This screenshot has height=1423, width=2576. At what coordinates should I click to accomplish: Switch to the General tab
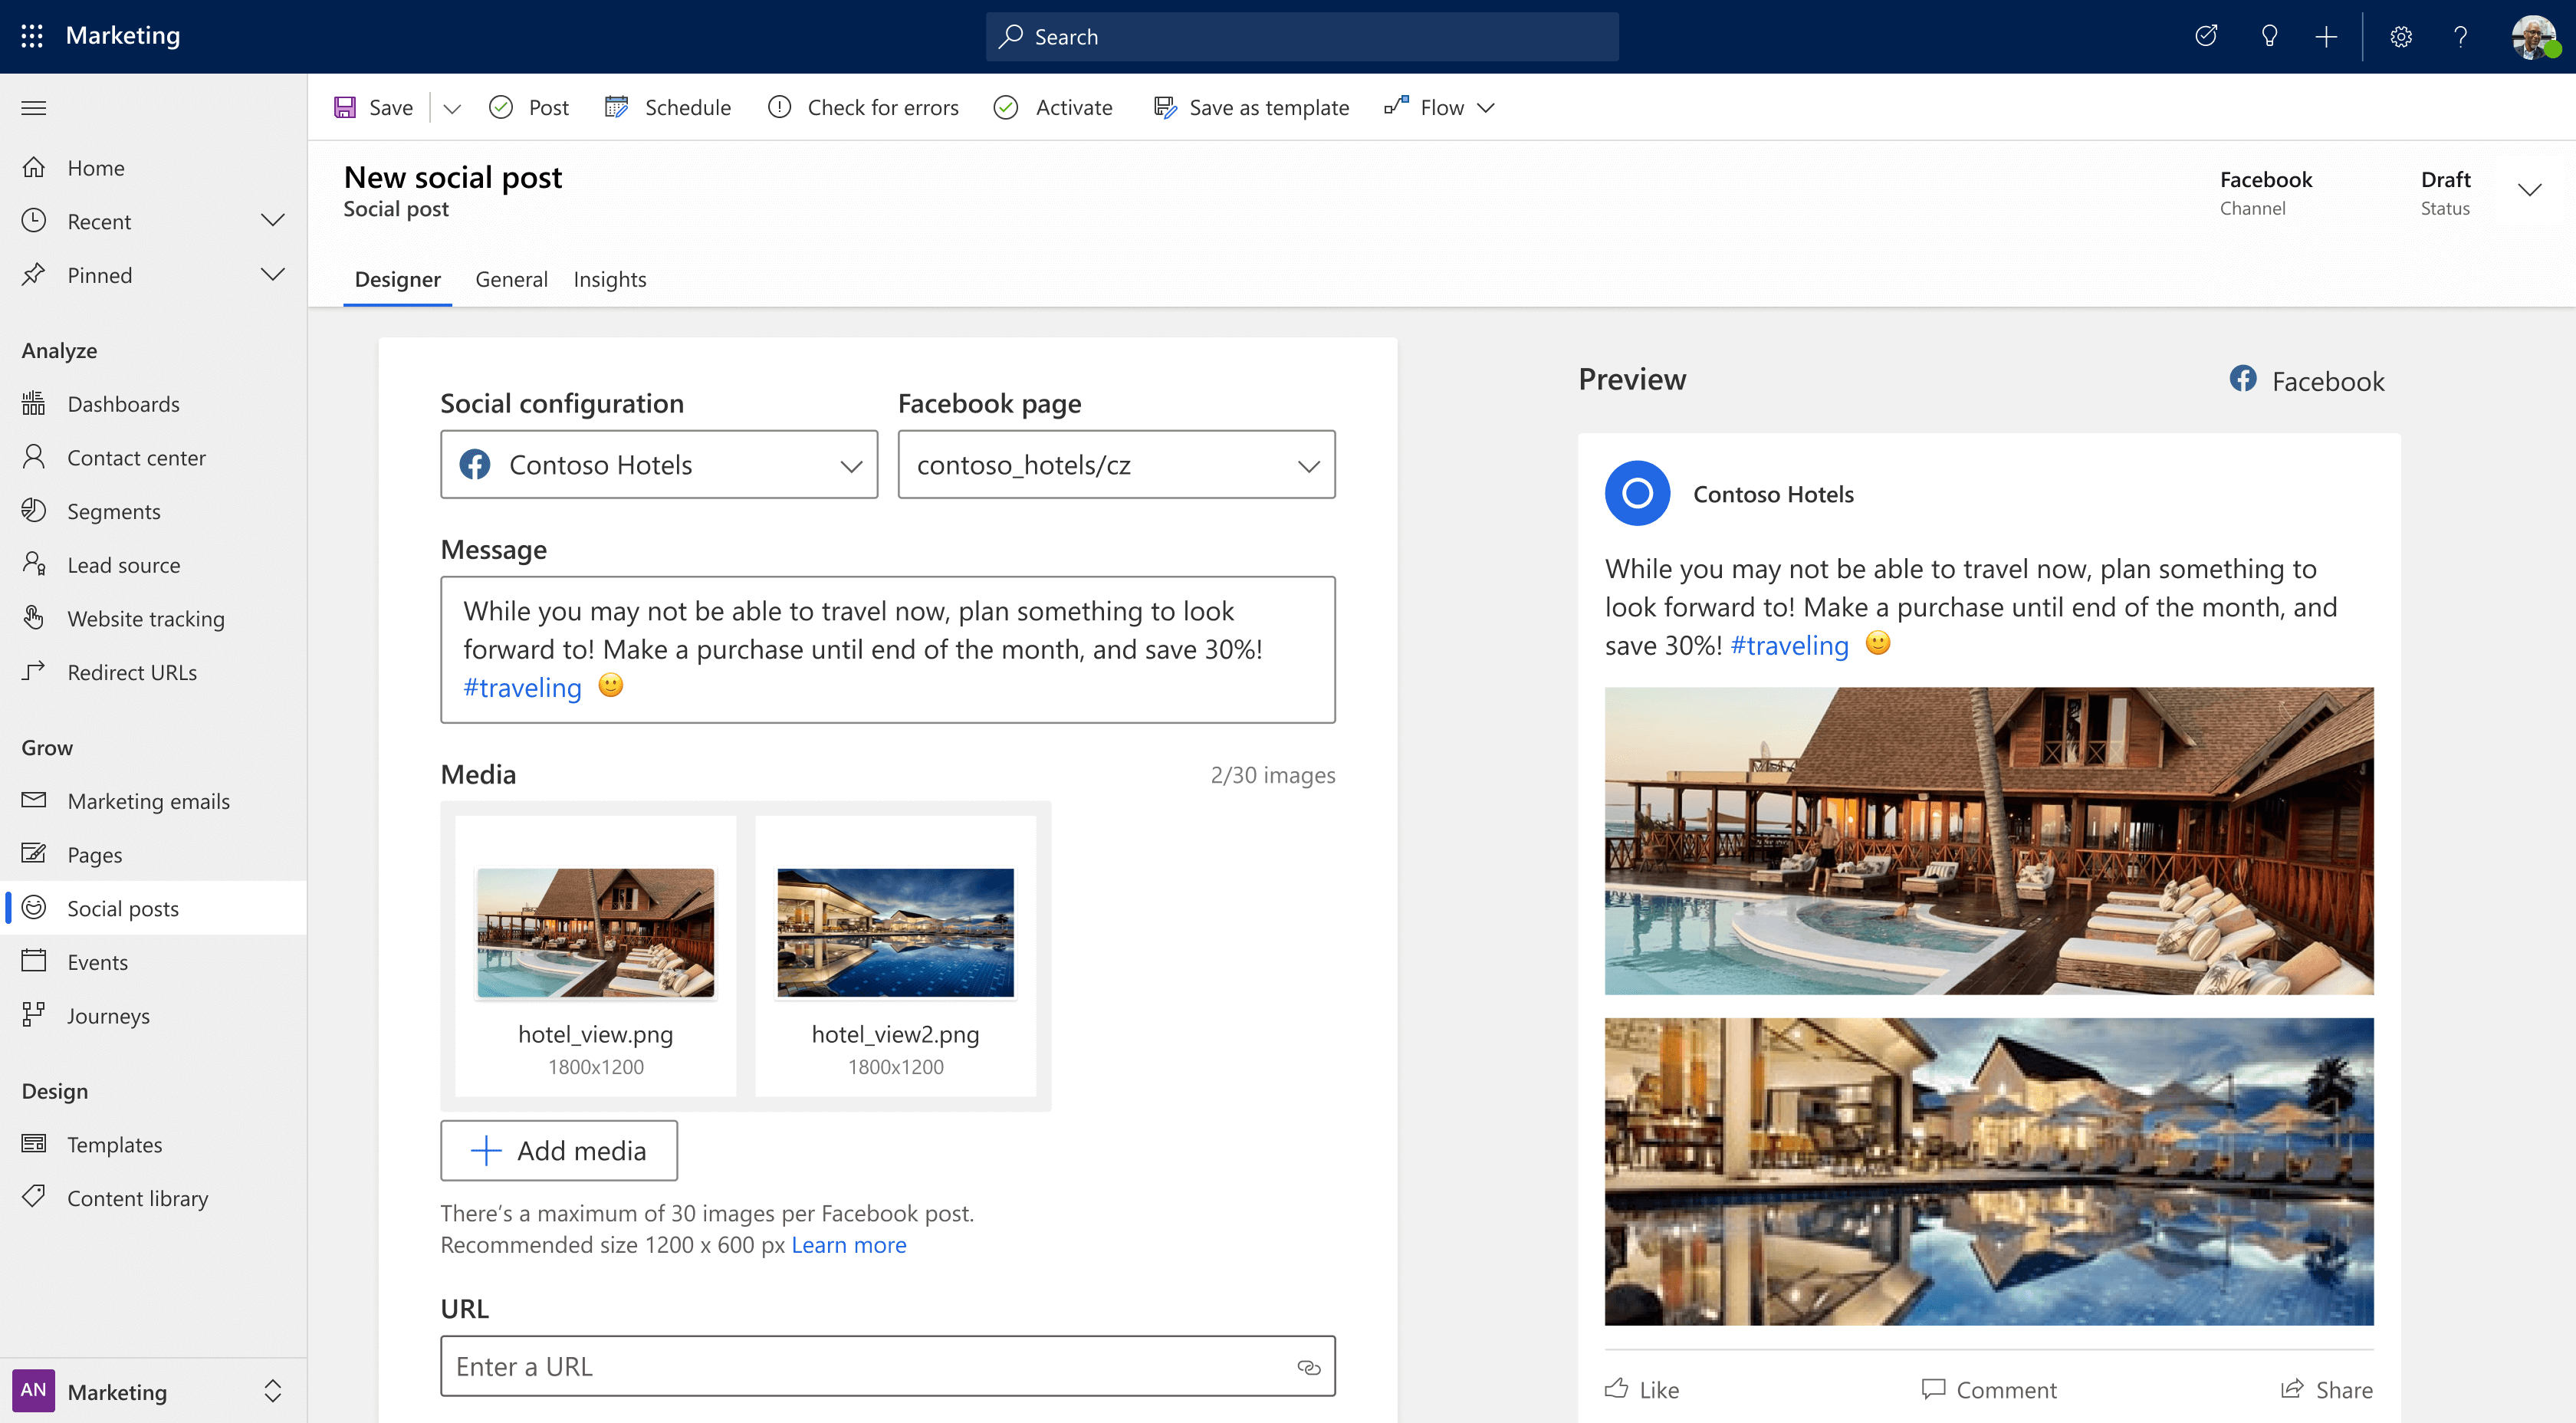508,278
